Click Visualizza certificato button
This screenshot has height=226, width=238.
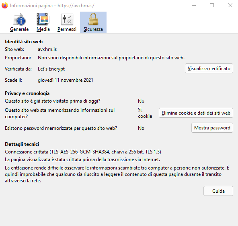pos(209,69)
